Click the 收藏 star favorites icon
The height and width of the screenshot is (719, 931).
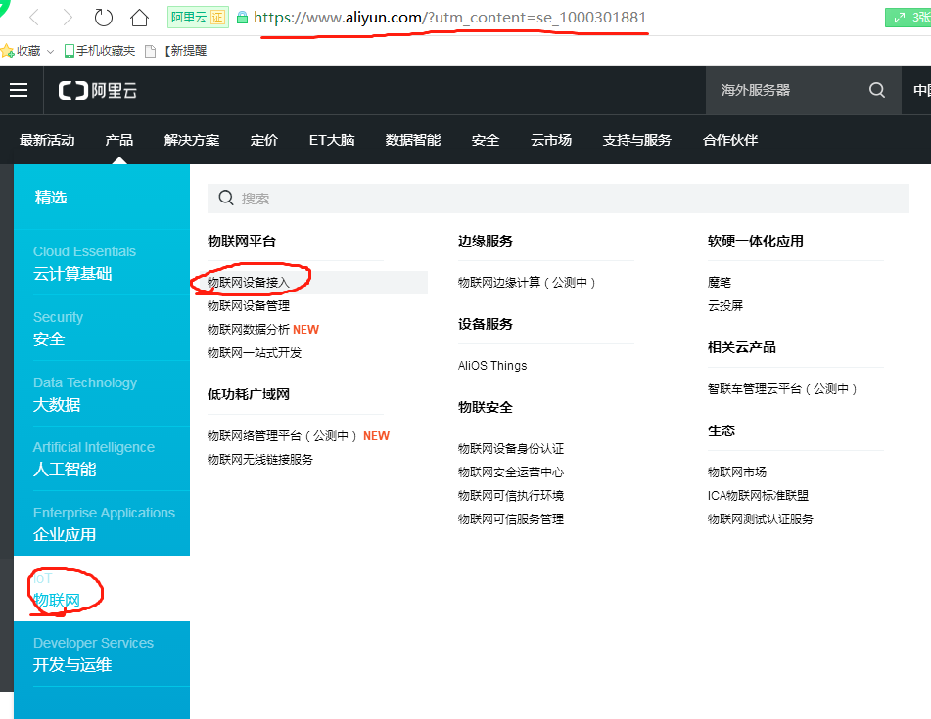pos(7,51)
